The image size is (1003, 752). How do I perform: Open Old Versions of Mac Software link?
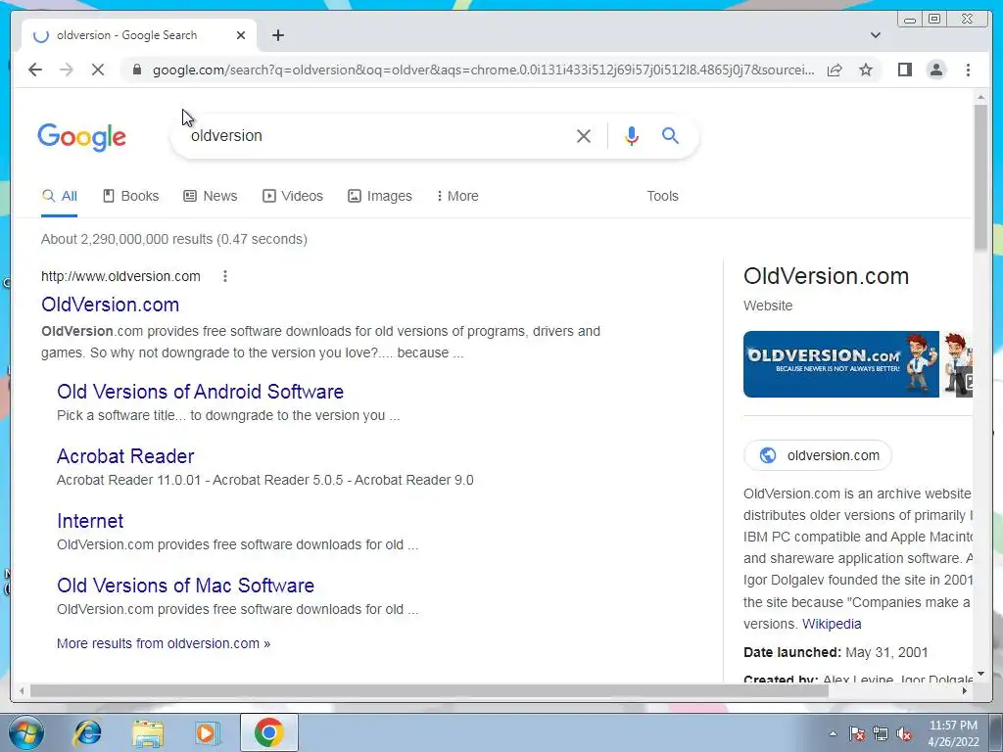(185, 586)
